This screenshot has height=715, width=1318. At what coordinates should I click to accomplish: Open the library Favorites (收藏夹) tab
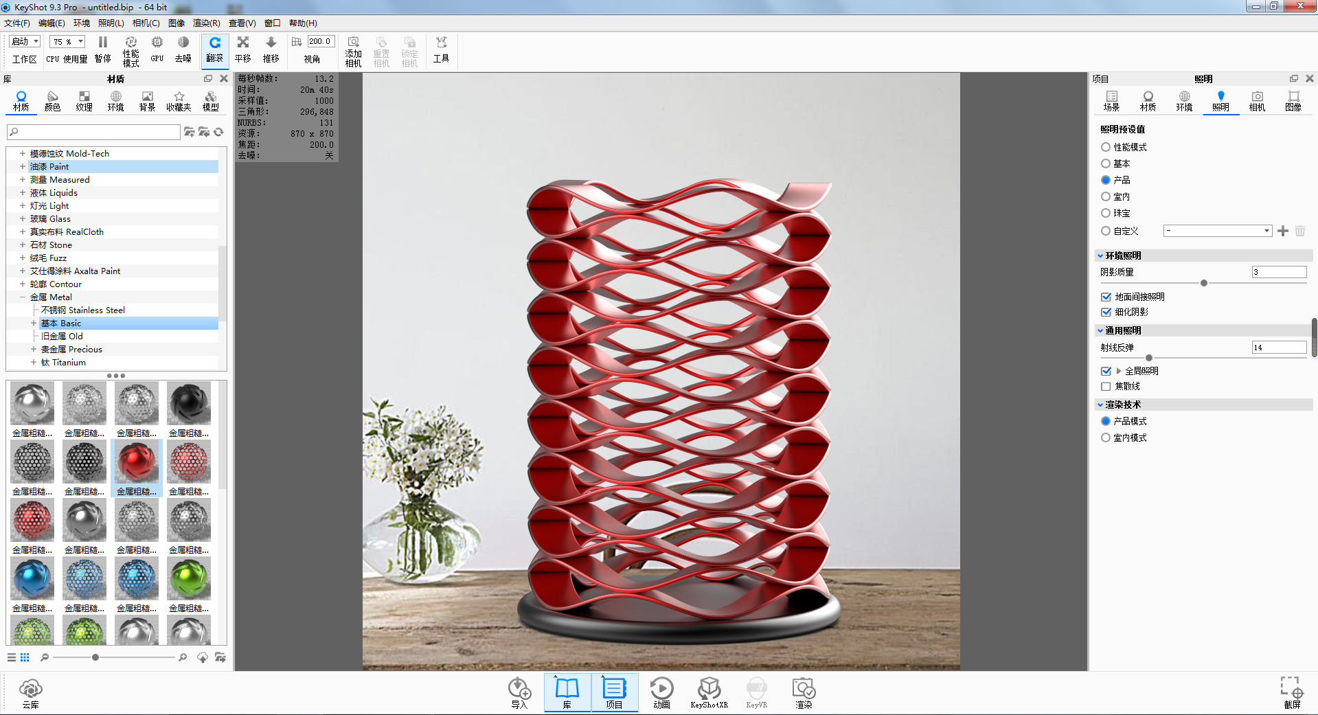pos(179,101)
